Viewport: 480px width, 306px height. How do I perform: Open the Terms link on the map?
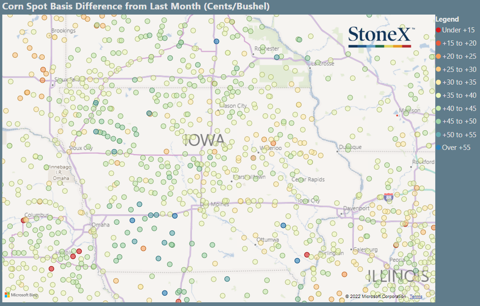click(x=416, y=297)
